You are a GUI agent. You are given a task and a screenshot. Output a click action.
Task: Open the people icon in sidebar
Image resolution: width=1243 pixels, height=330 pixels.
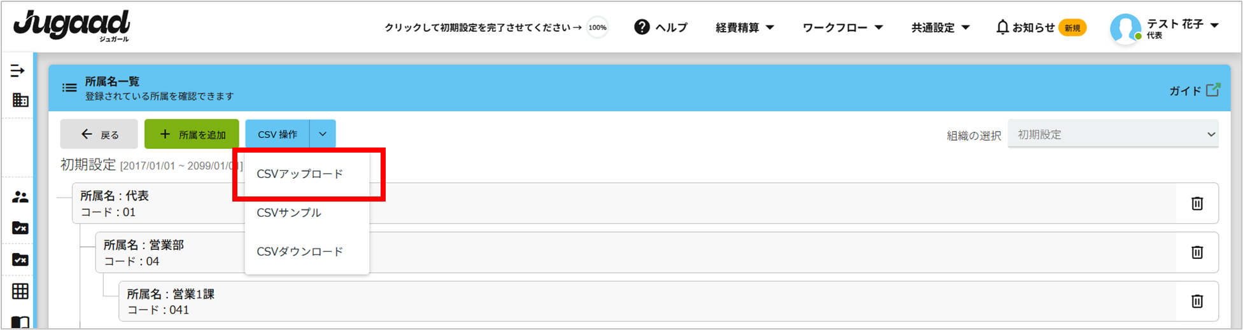tap(20, 197)
